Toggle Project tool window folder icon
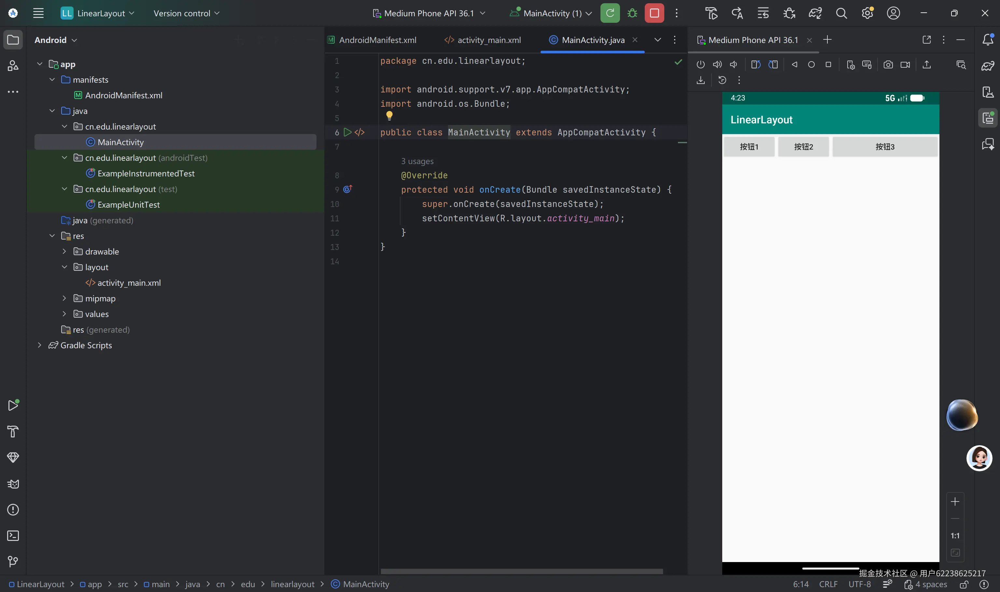 [13, 40]
